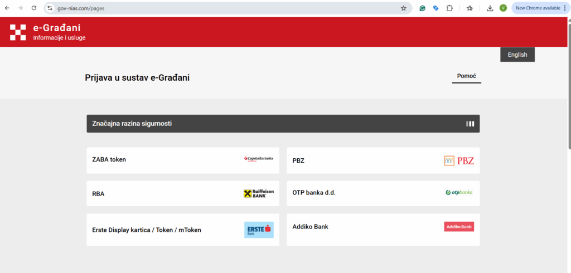The width and height of the screenshot is (571, 273).
Task: Select the RBA login option
Action: pyautogui.click(x=183, y=193)
